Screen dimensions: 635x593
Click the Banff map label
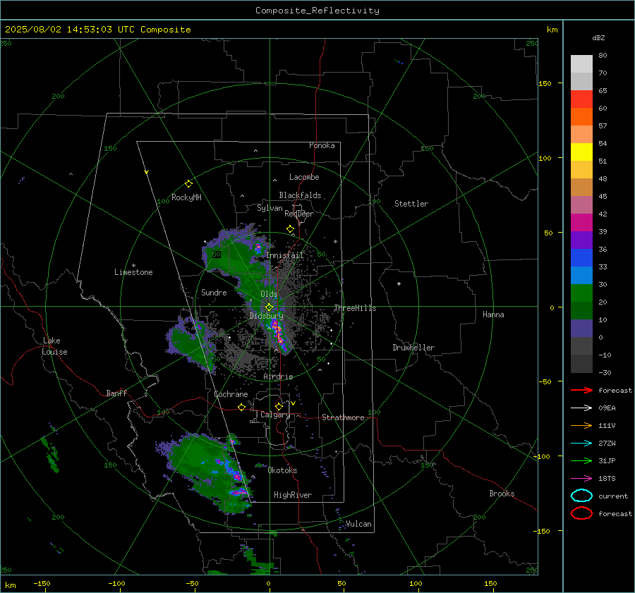click(116, 393)
